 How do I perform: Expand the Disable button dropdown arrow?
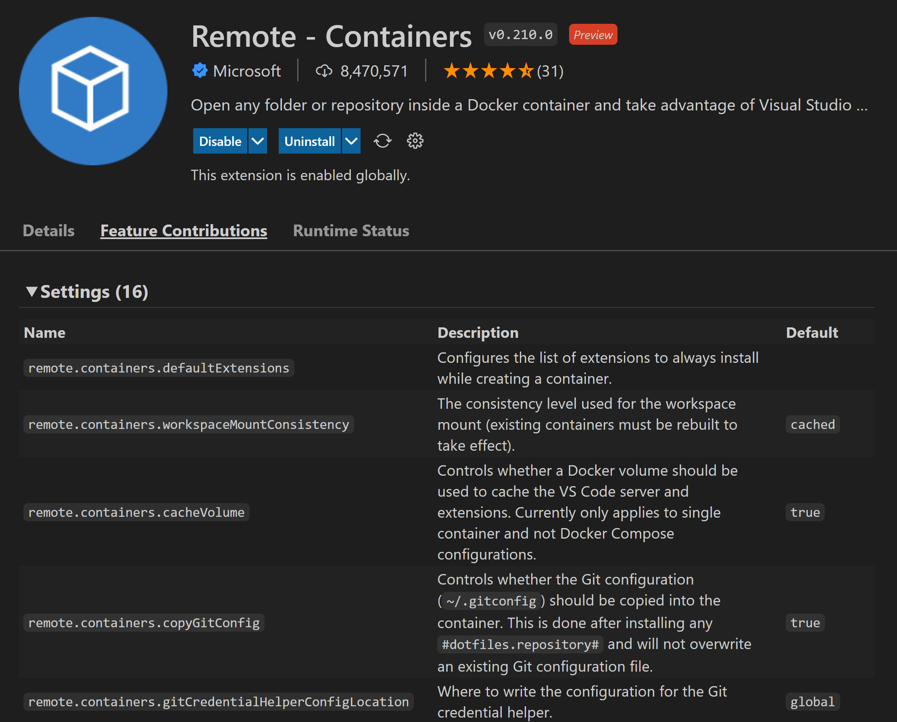pyautogui.click(x=258, y=141)
